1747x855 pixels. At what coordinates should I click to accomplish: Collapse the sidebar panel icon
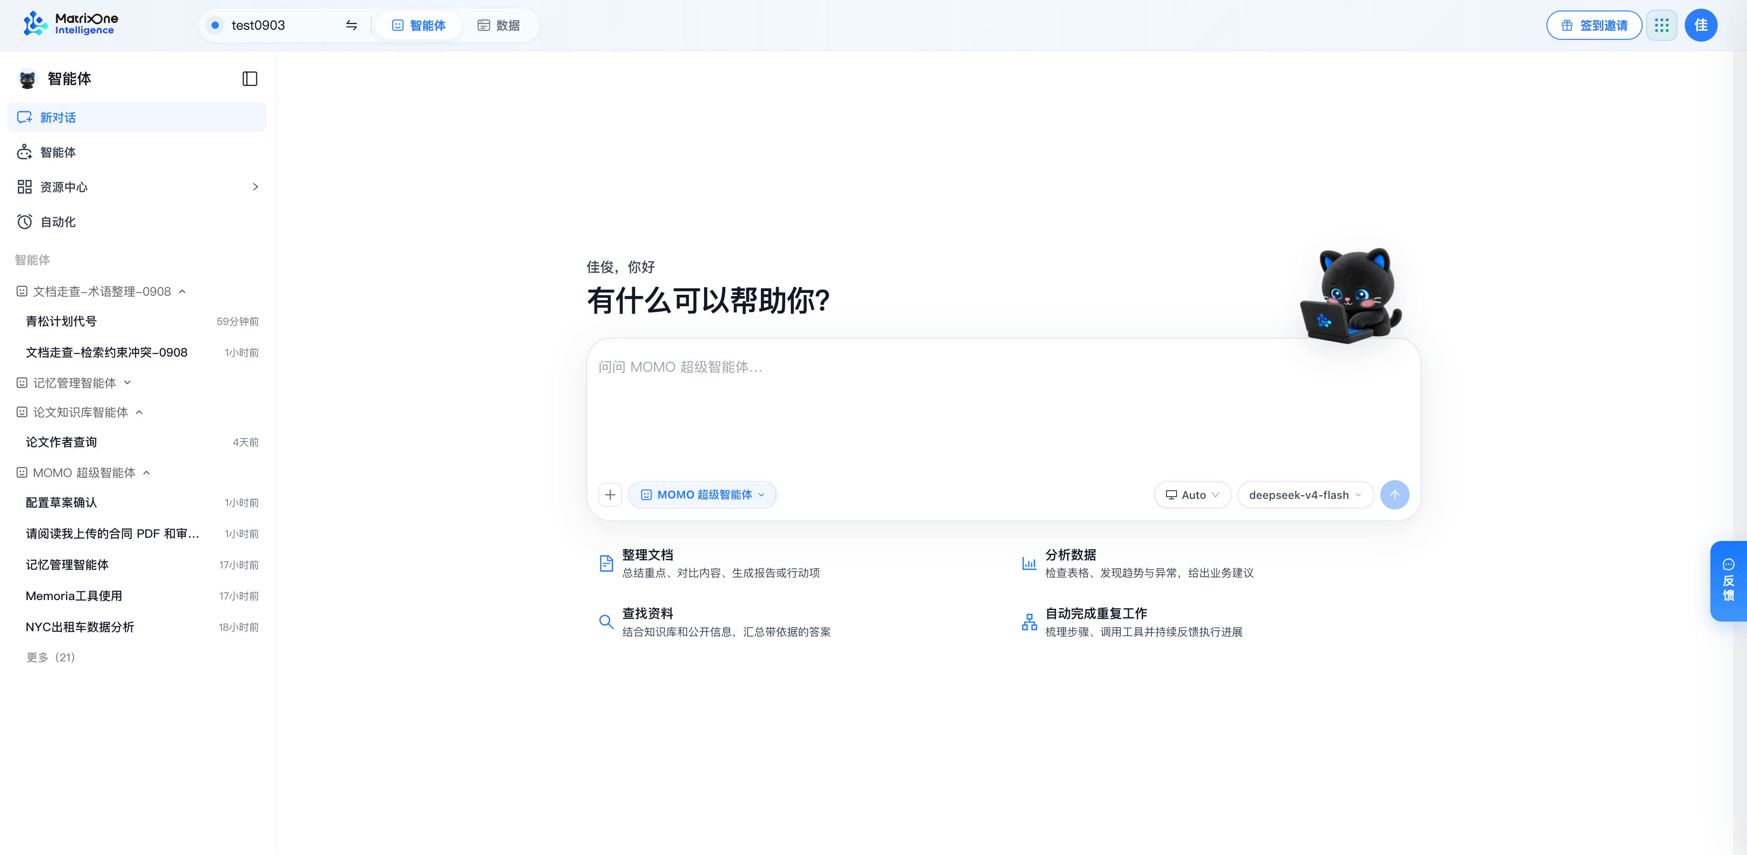coord(250,79)
